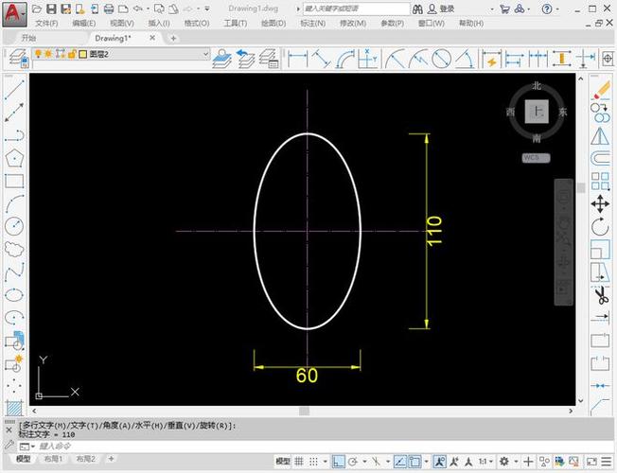Select the Erase tool in right toolbar
617x473 pixels.
(x=600, y=90)
